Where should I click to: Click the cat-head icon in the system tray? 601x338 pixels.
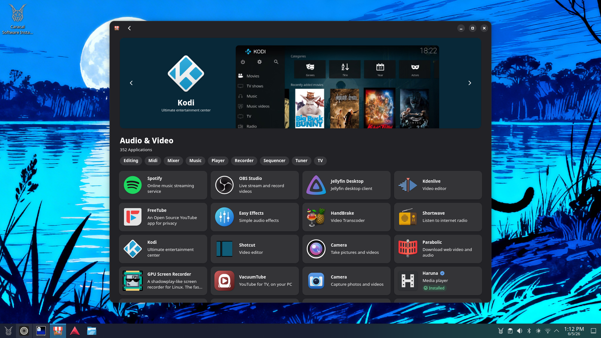pos(501,331)
